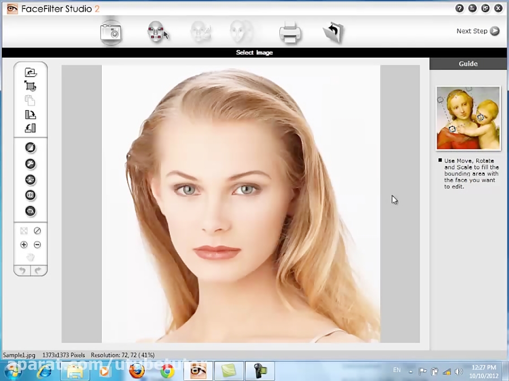Switch to the face fitting points step
The height and width of the screenshot is (381, 509).
pos(157,32)
